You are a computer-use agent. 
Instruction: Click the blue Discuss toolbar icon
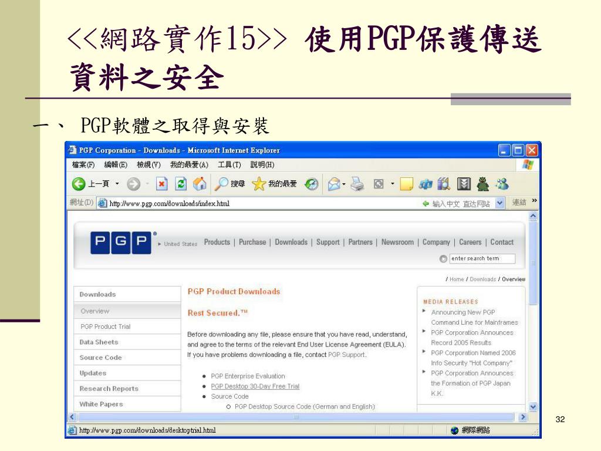click(x=425, y=184)
